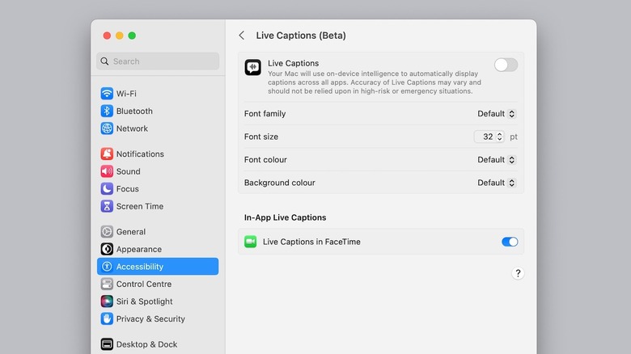The height and width of the screenshot is (354, 631).
Task: Enable the Live Captions switch
Action: (506, 65)
